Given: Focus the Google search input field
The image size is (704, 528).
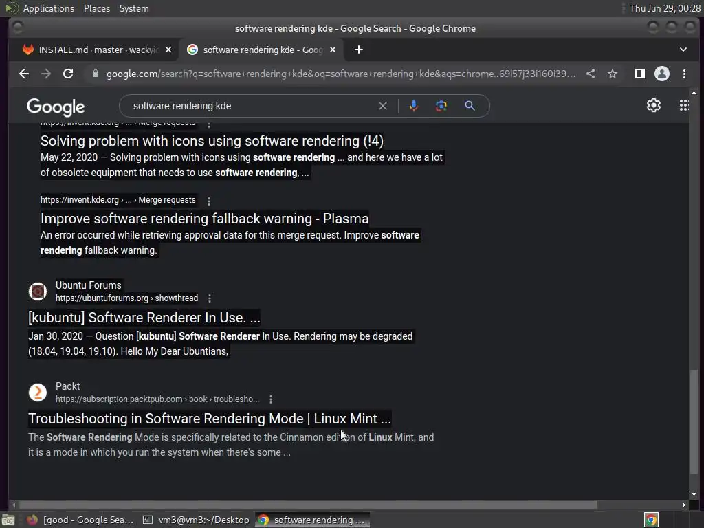Looking at the screenshot, I should (x=252, y=106).
